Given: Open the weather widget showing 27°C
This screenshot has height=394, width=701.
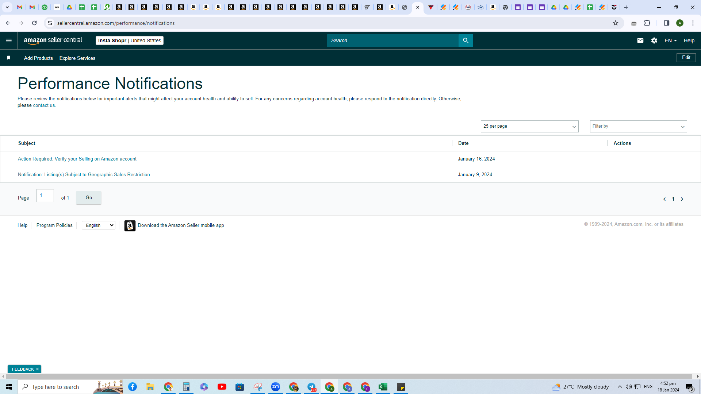Looking at the screenshot, I should coord(580,387).
